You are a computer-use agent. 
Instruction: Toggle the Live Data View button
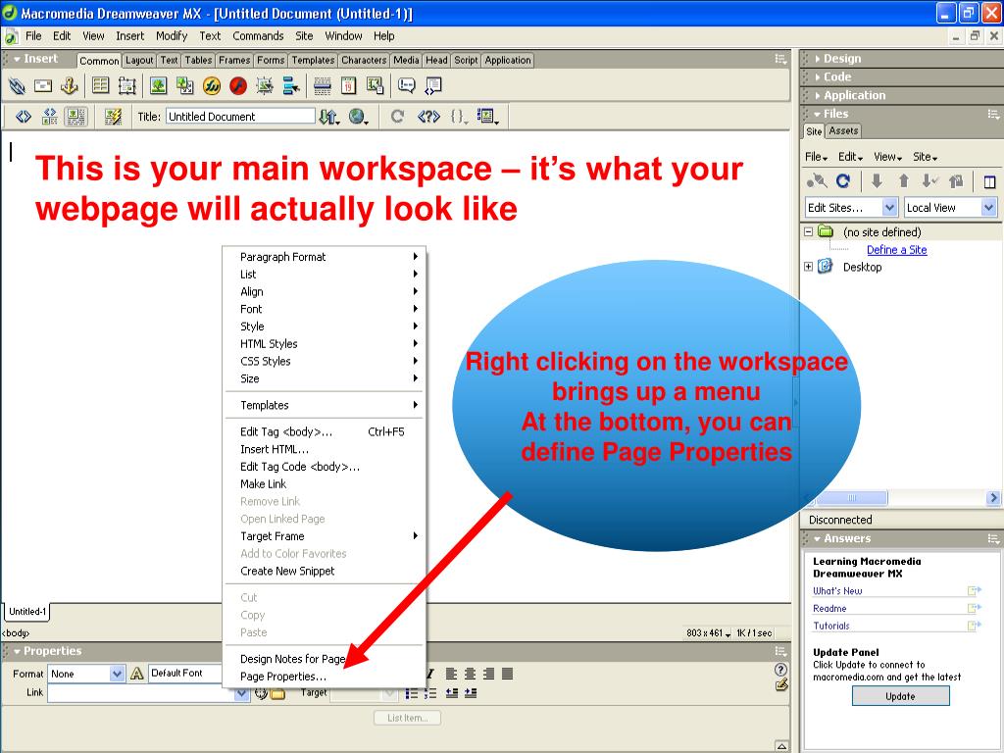[113, 117]
